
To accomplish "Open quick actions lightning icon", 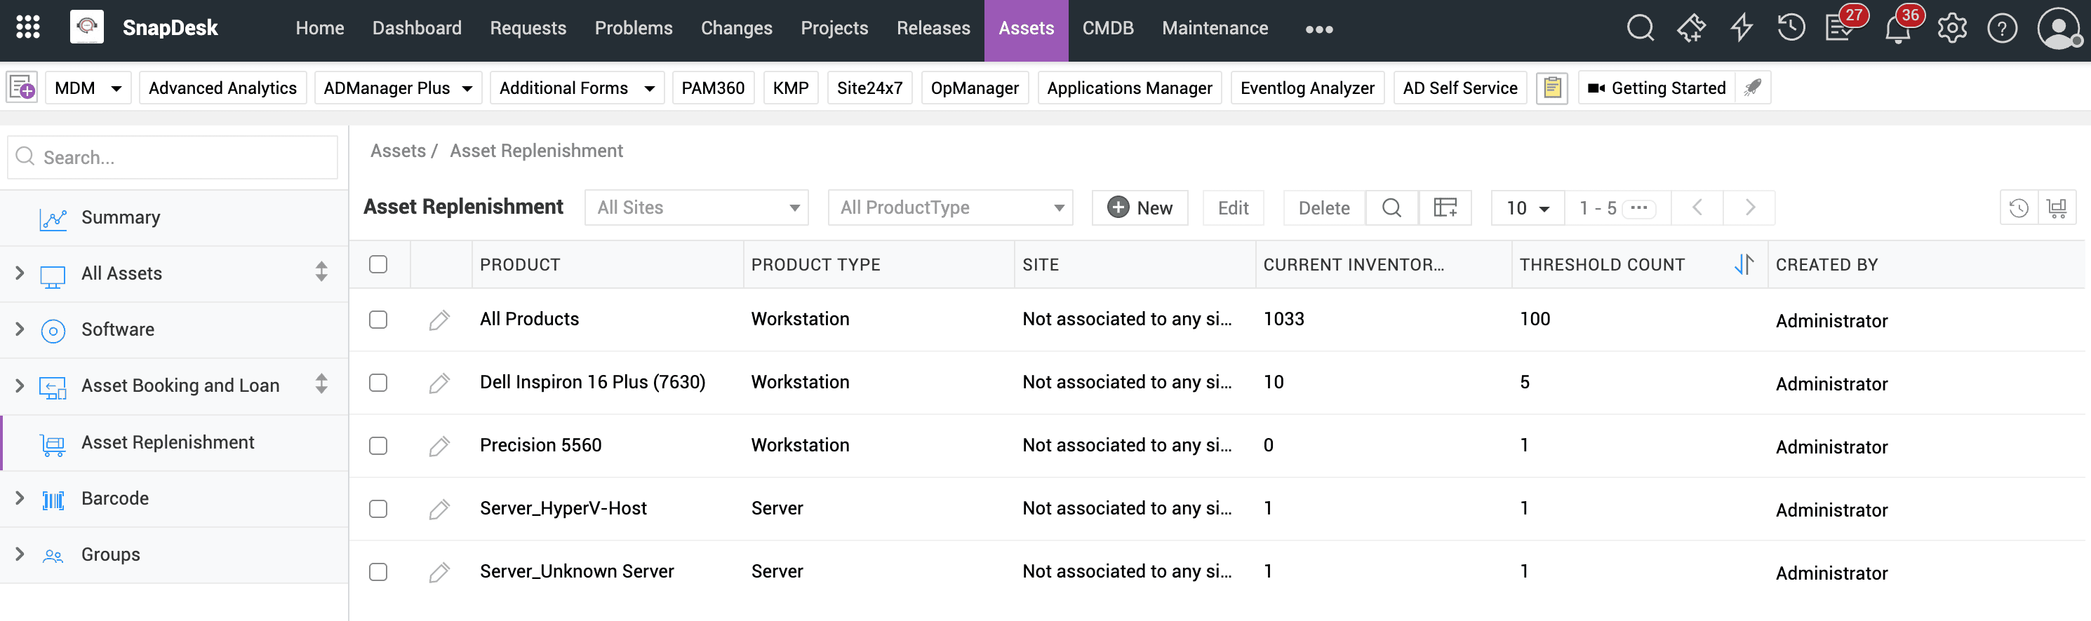I will click(x=1741, y=28).
